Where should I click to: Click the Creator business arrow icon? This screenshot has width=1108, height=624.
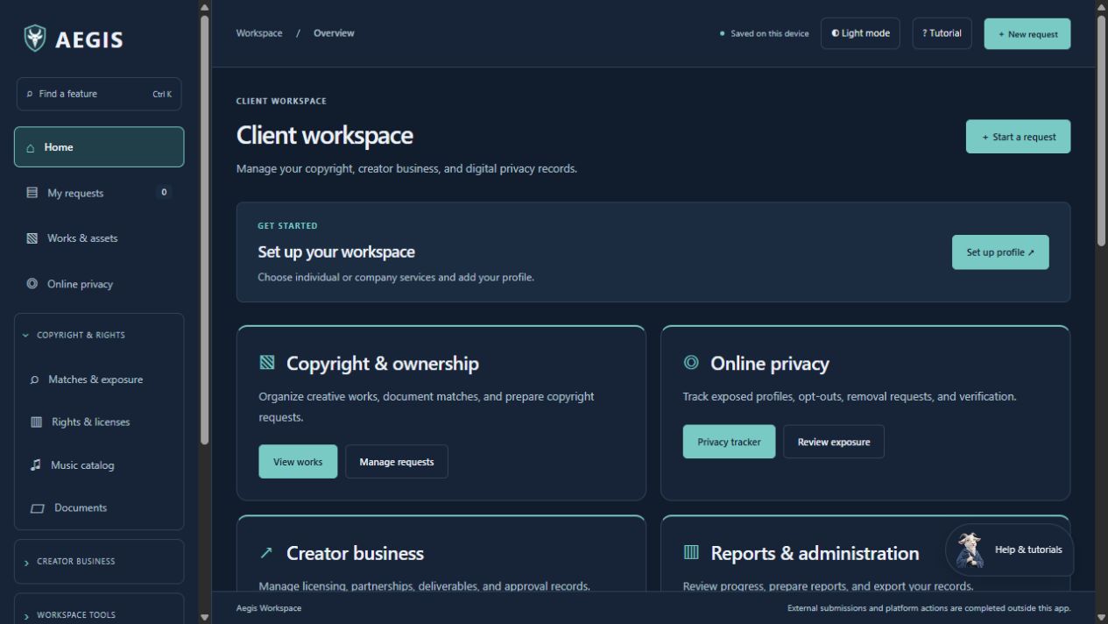(x=266, y=553)
